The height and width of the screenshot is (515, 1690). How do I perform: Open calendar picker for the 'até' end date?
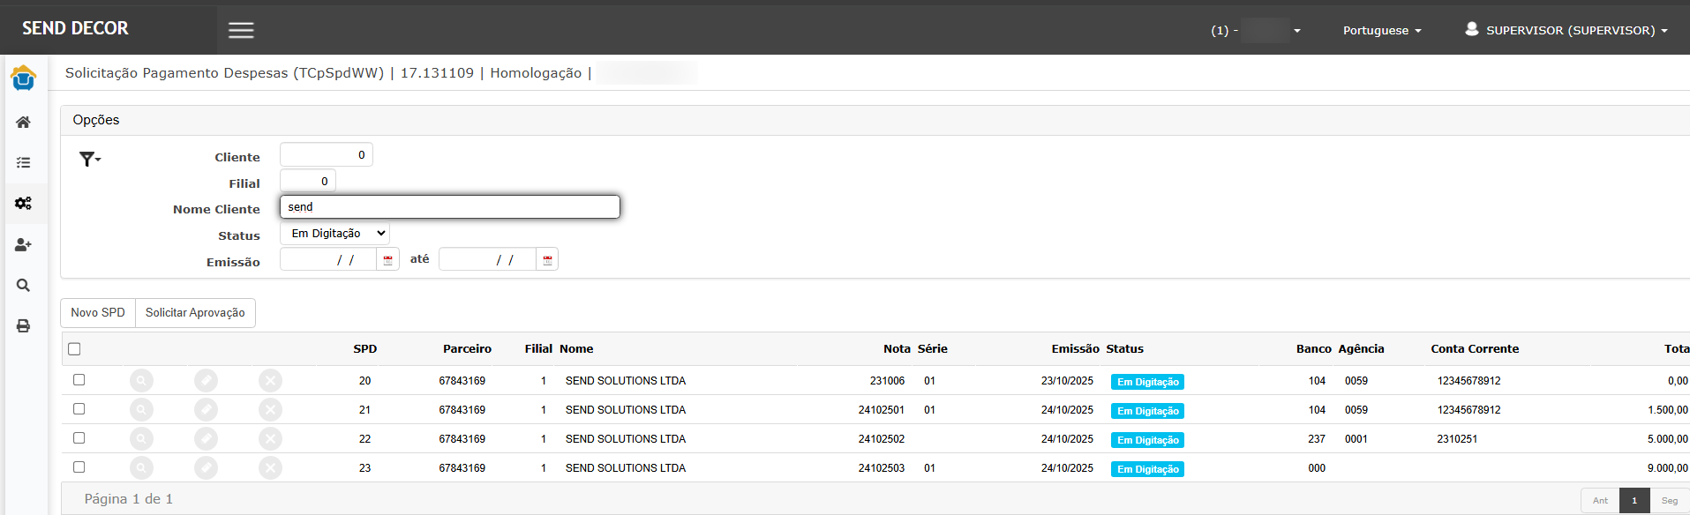547,259
